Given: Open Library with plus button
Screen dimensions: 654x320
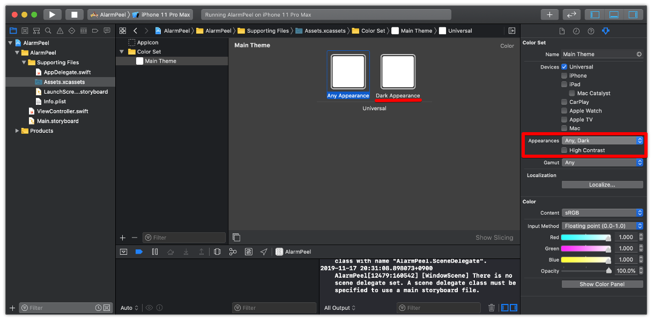Looking at the screenshot, I should coord(549,14).
